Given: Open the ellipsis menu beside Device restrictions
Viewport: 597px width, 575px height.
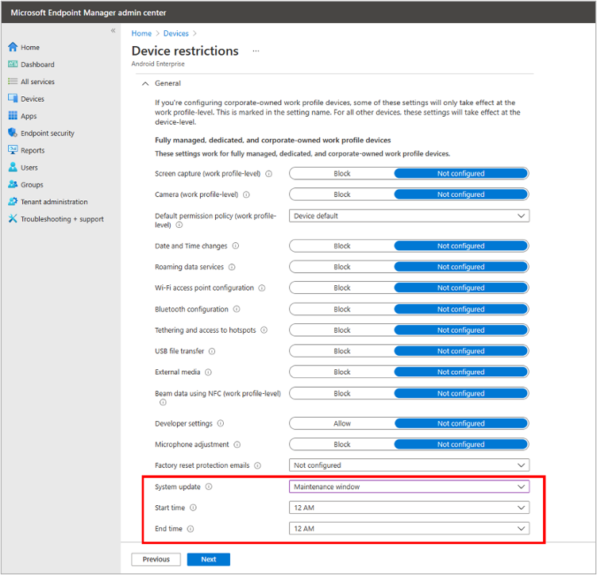Looking at the screenshot, I should (256, 51).
